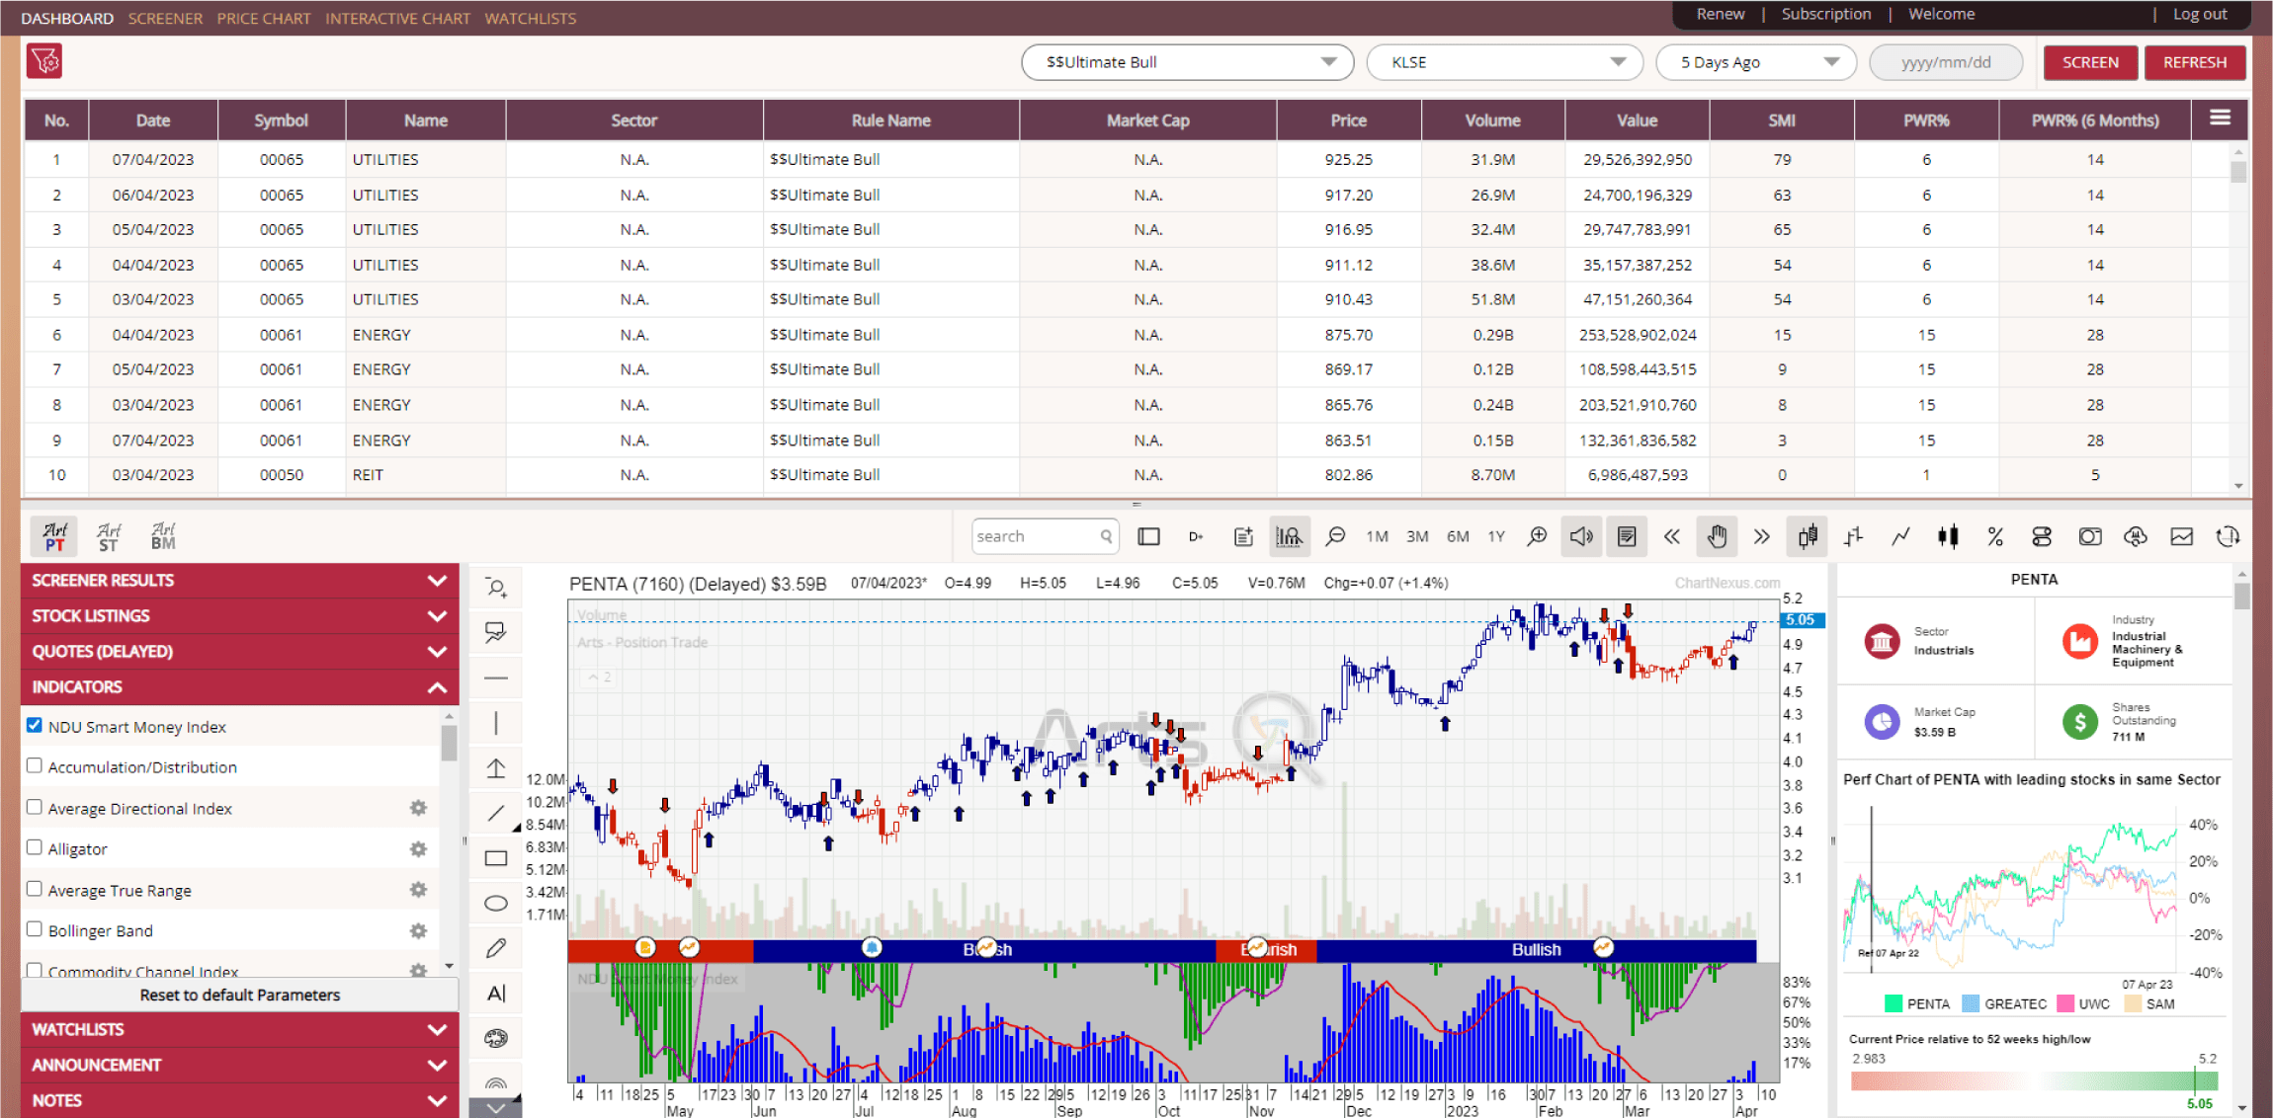2273x1118 pixels.
Task: Click the add note toolbar icon
Action: click(1243, 536)
